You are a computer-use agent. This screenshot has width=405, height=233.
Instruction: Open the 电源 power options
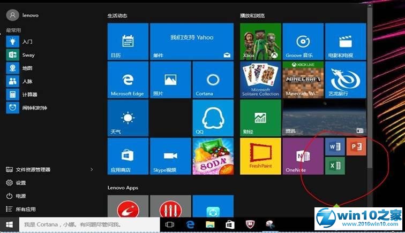(20, 196)
